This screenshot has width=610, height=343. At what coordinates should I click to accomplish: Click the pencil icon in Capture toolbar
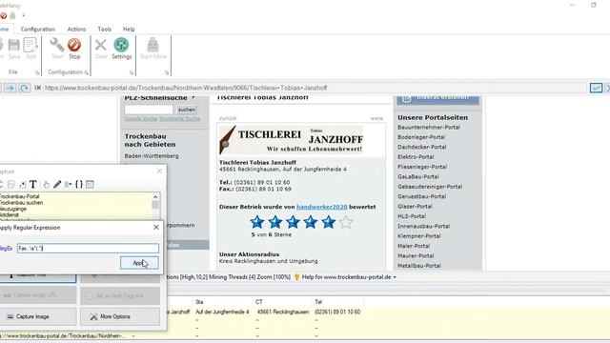coord(57,184)
